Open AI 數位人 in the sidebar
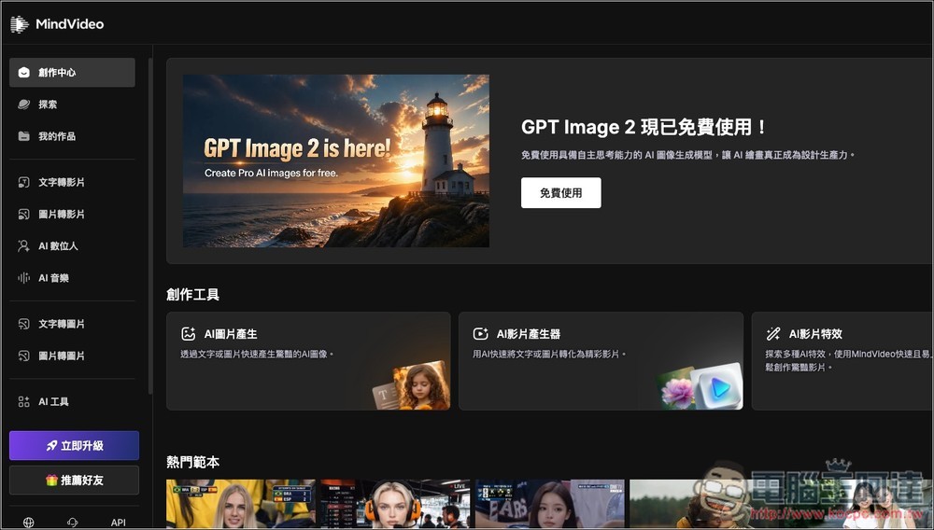Screen dimensions: 934x530 click(x=72, y=245)
